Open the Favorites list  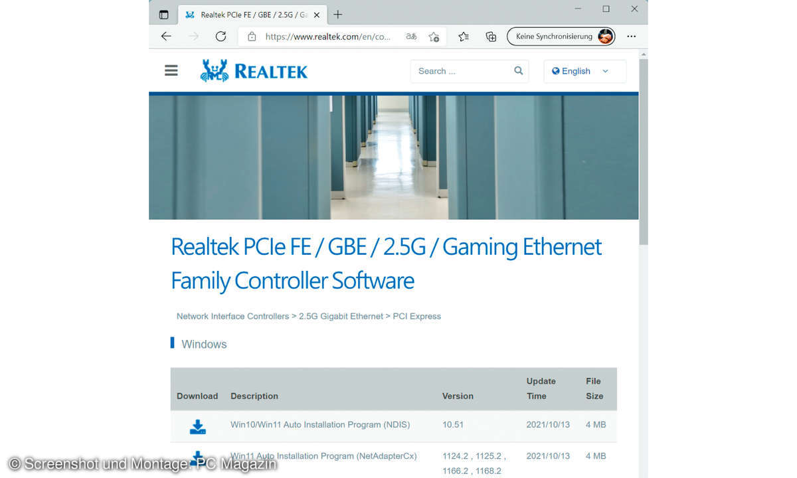pos(464,37)
